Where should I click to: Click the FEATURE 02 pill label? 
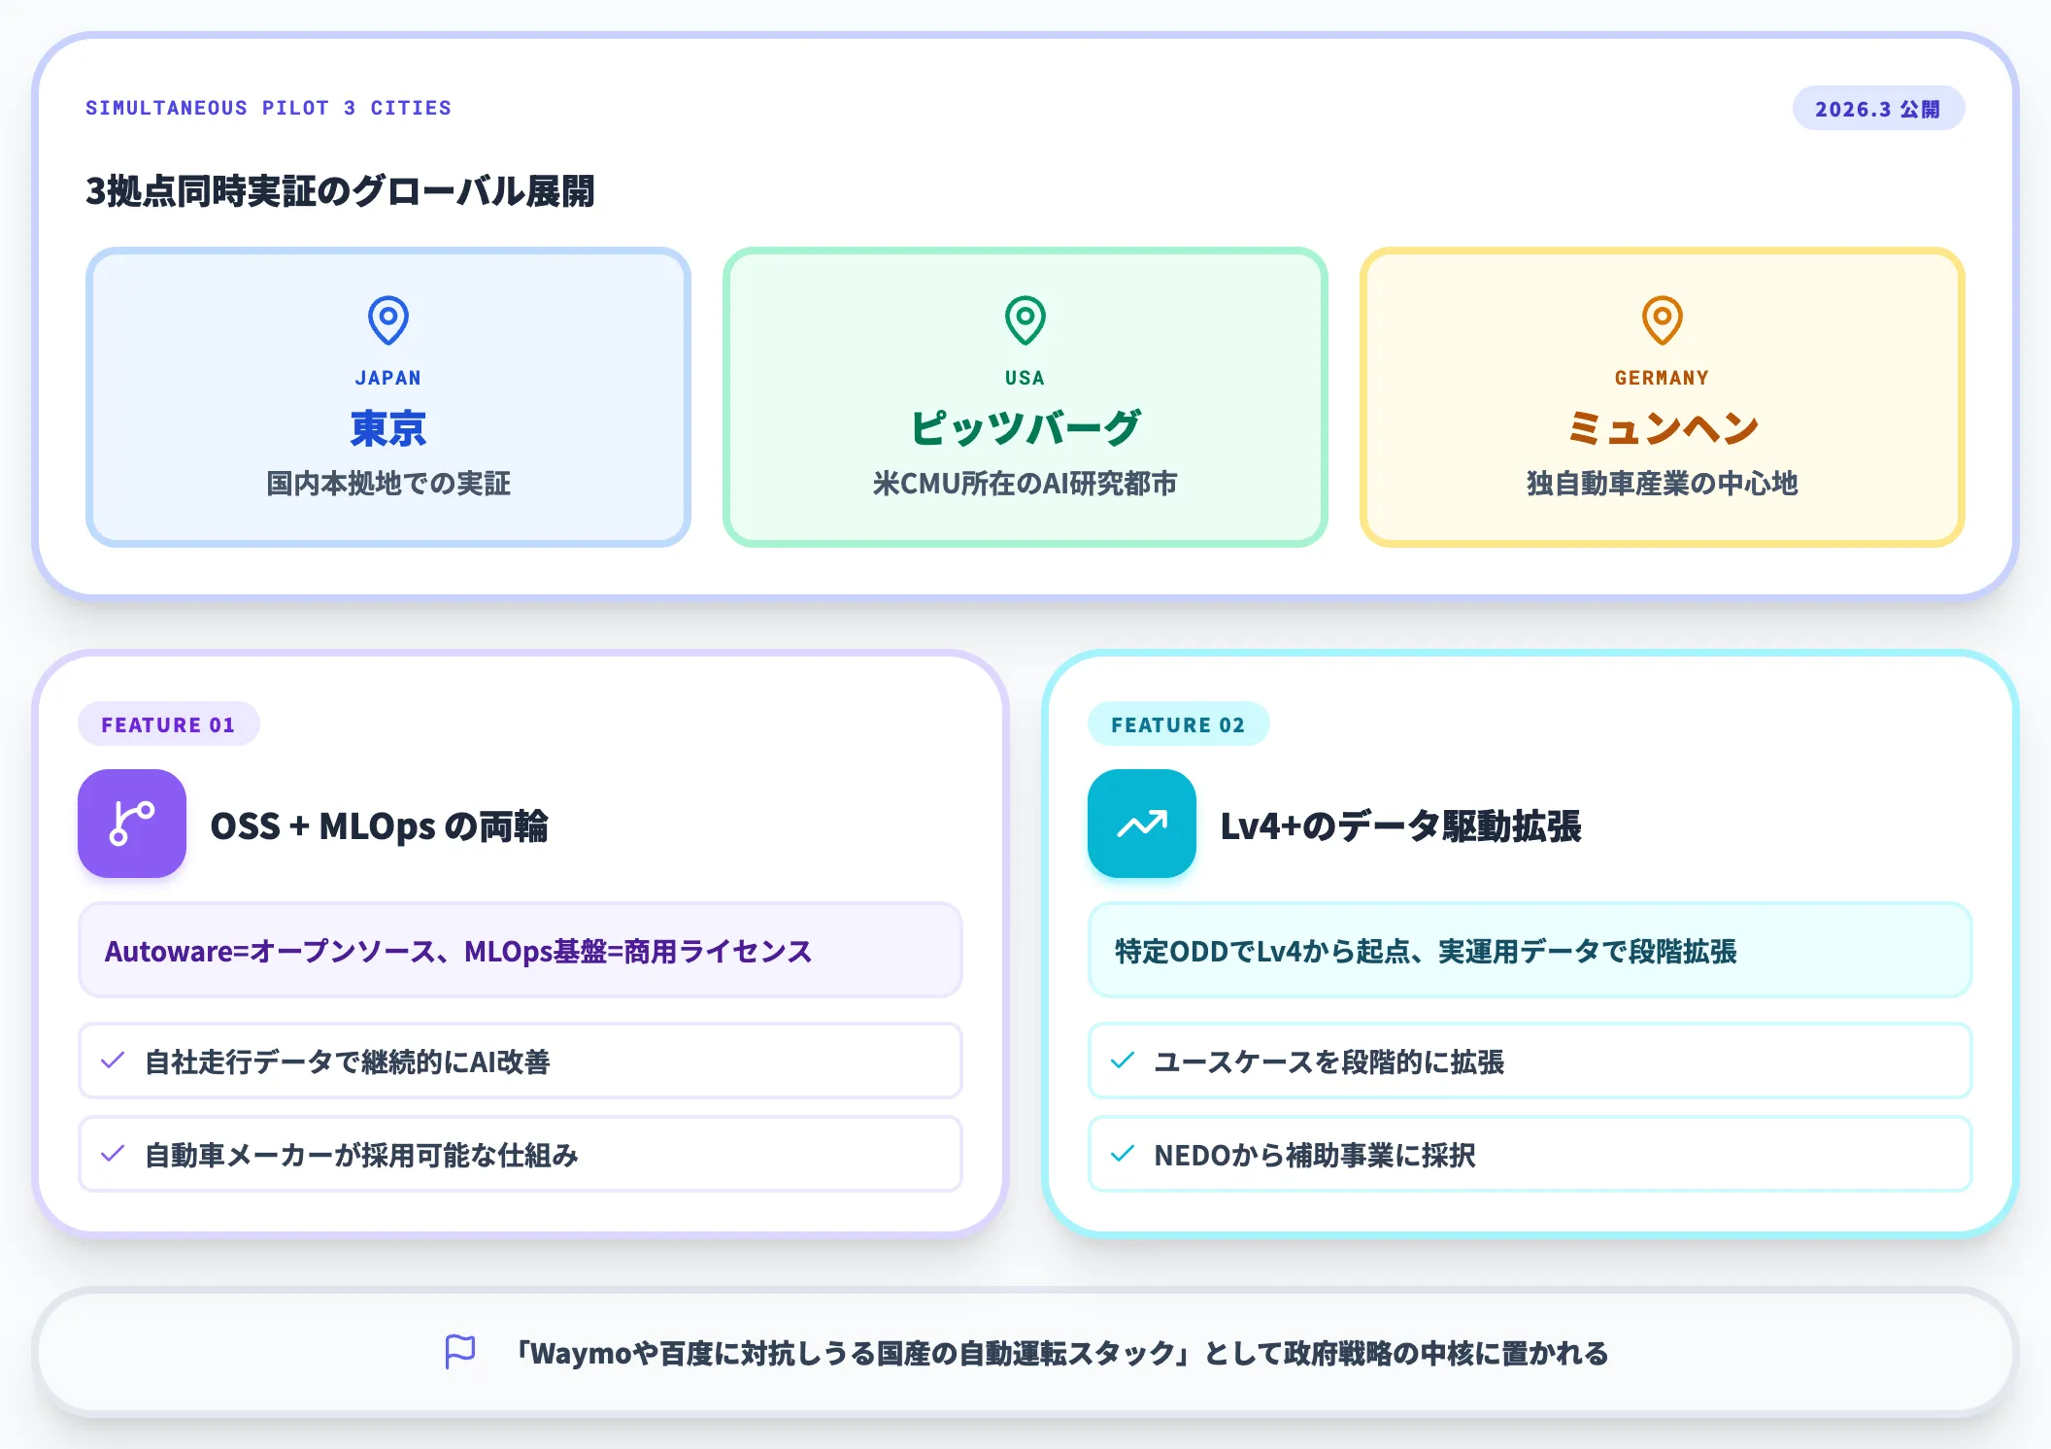[x=1178, y=724]
